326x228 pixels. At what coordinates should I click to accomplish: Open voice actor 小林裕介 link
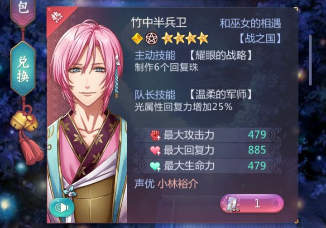point(178,184)
